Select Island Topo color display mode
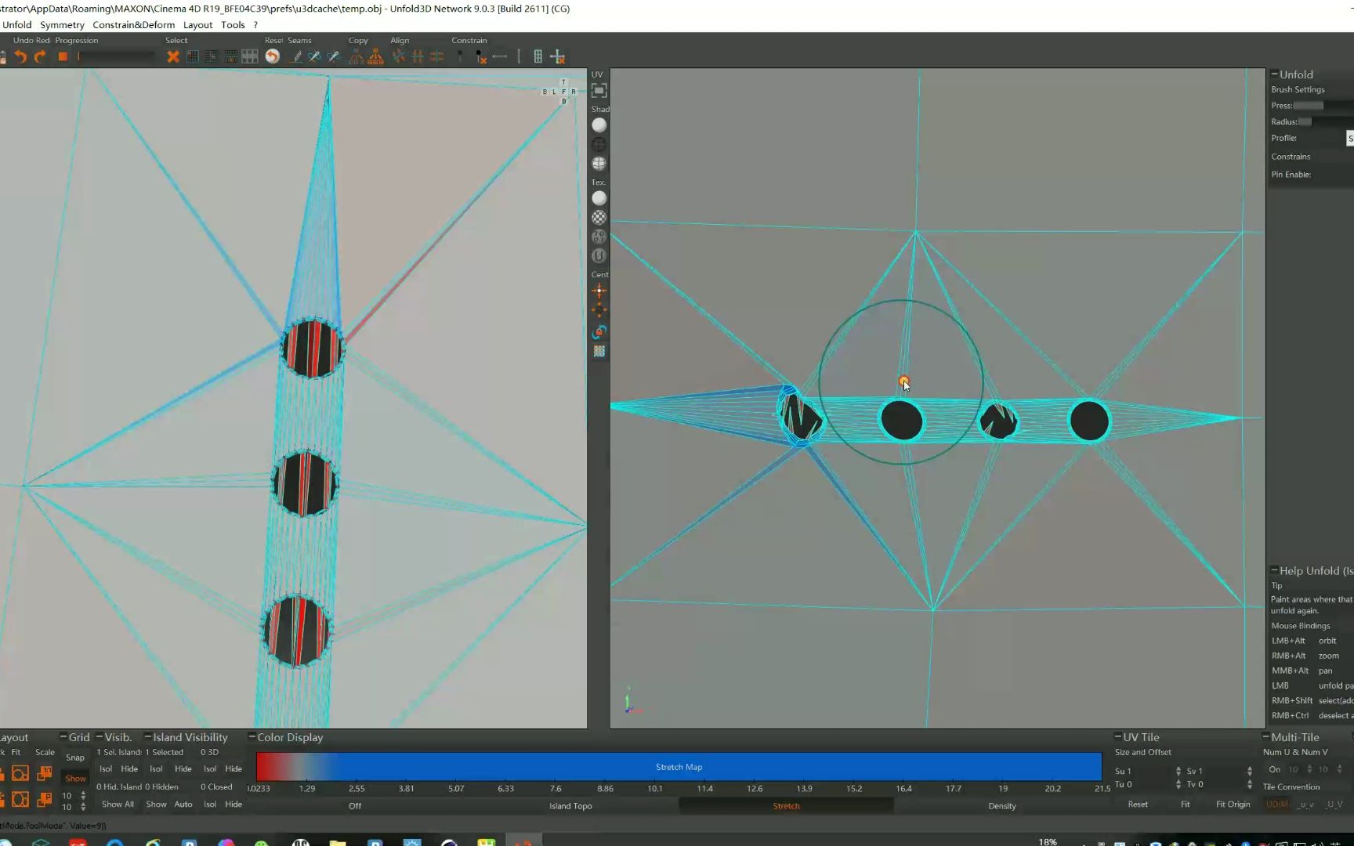 click(570, 806)
